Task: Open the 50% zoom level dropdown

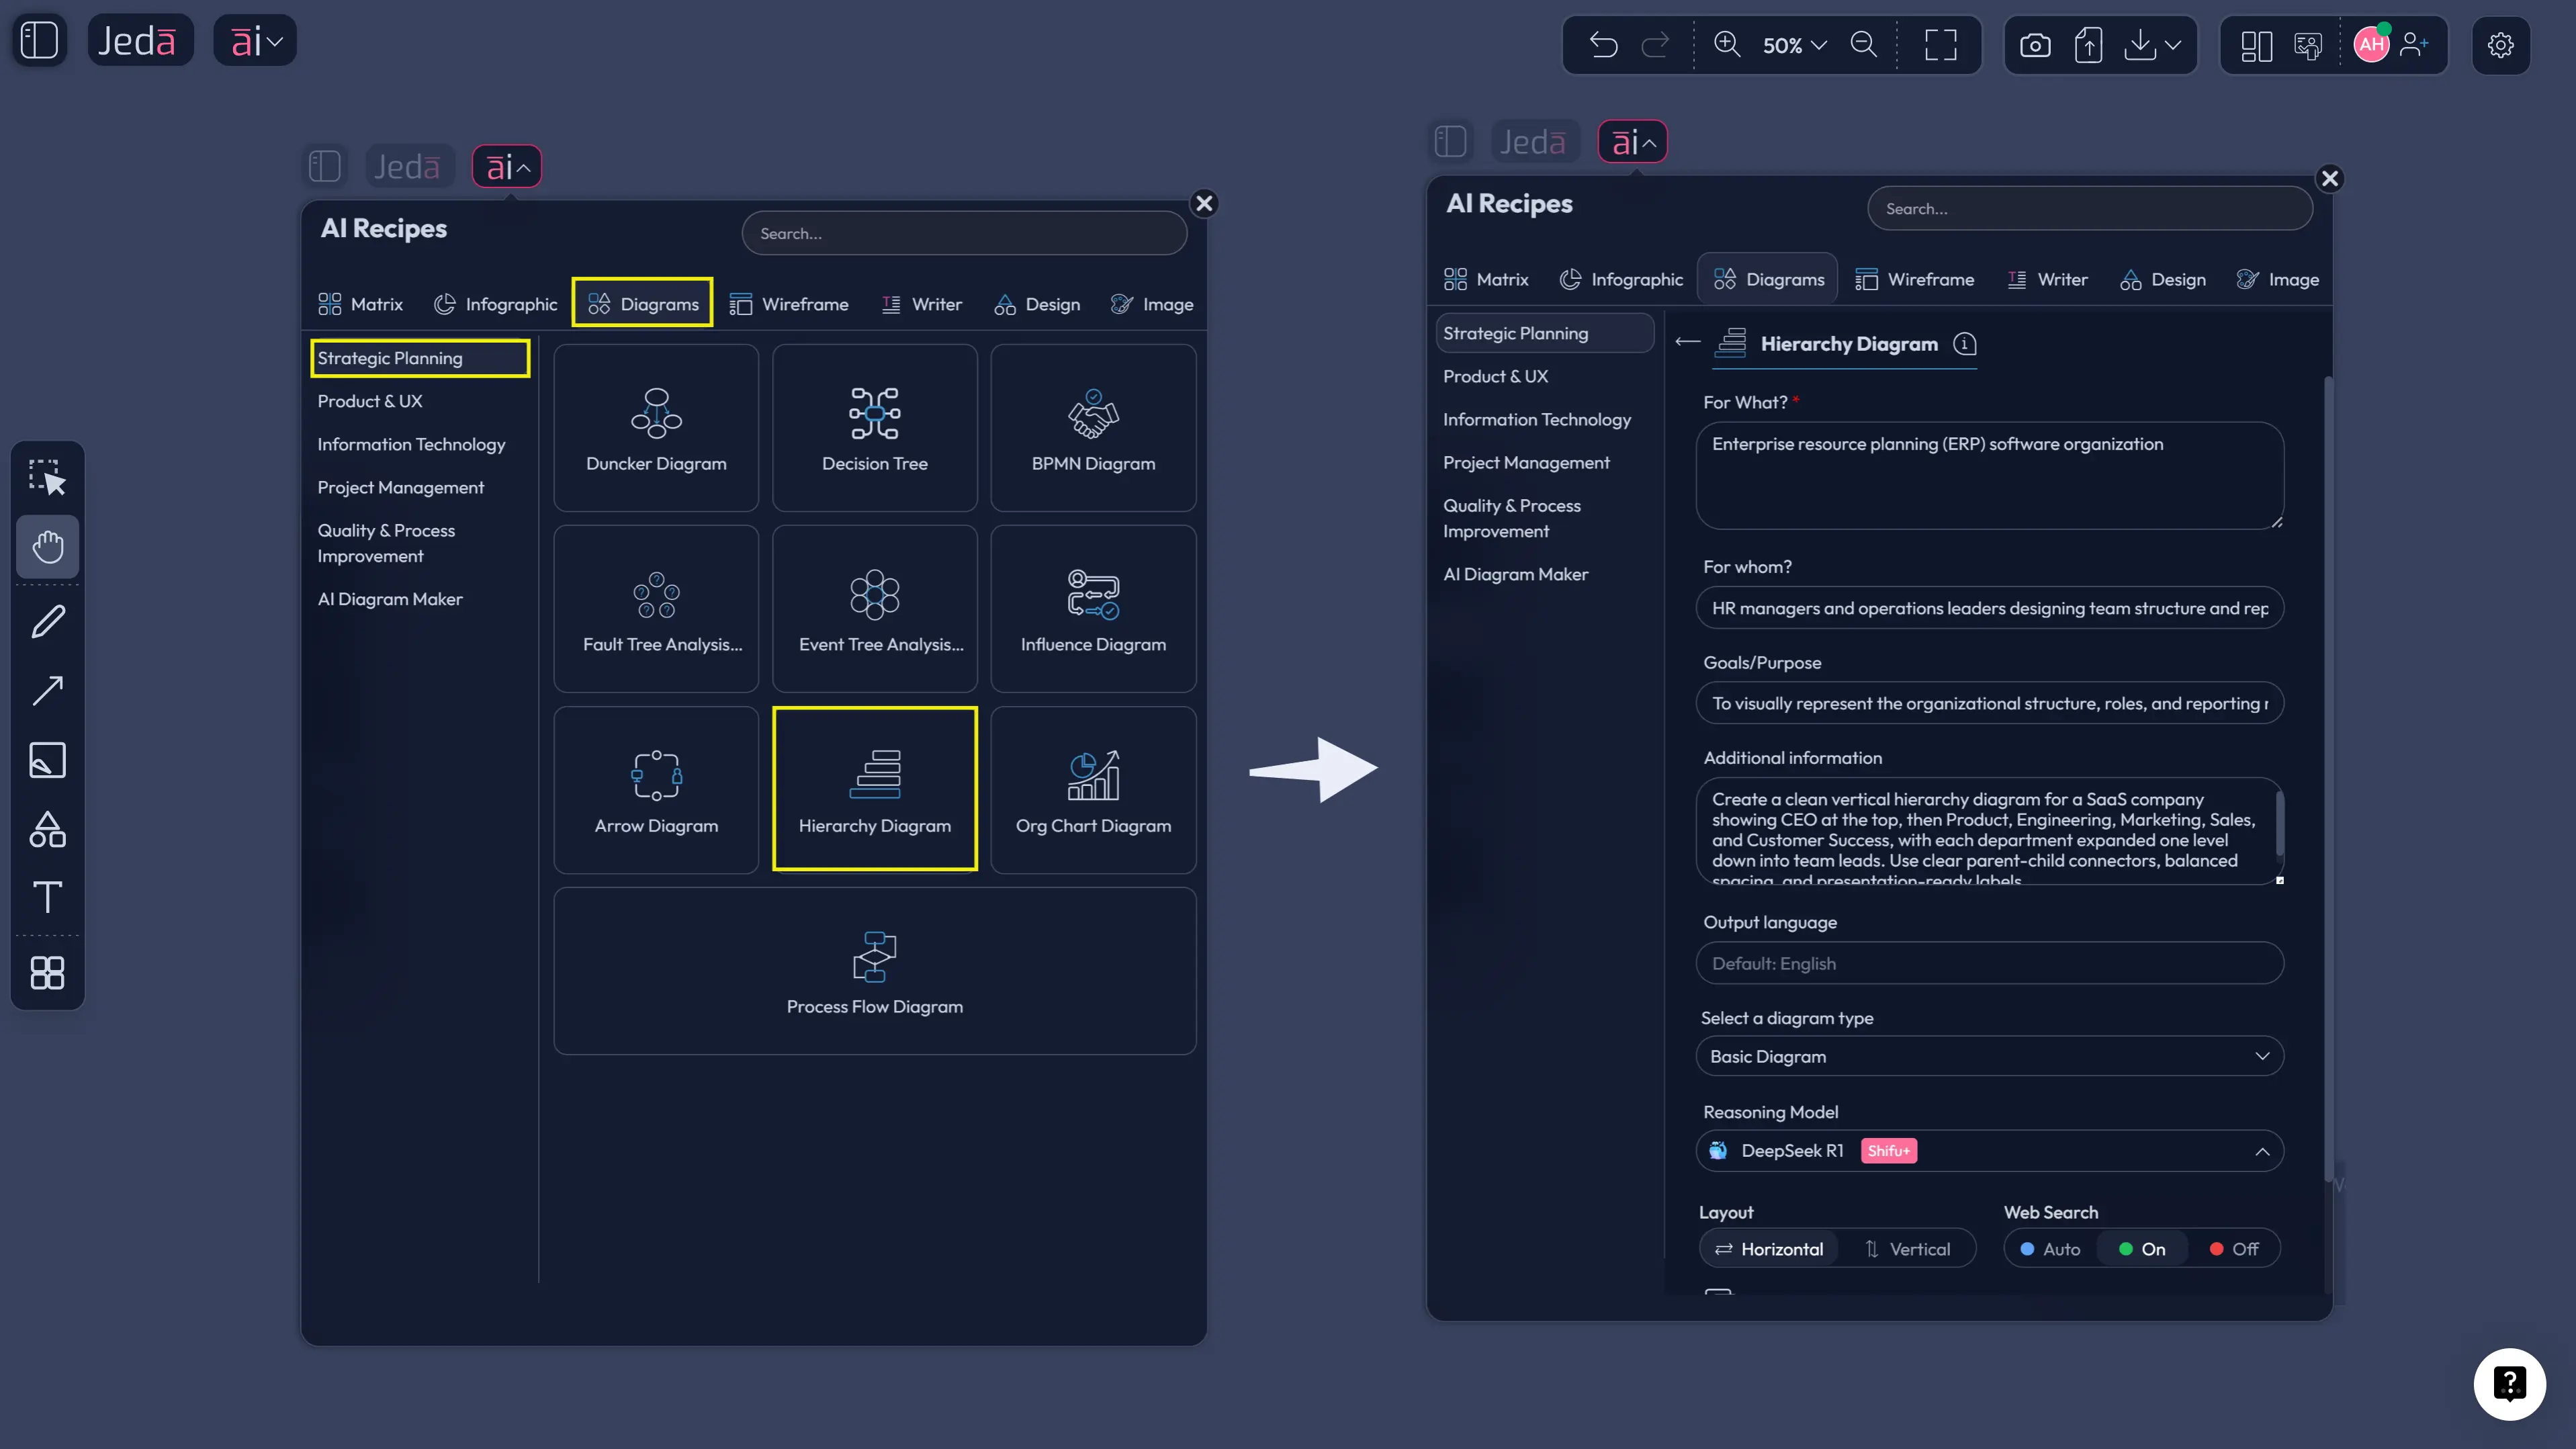Action: click(1794, 45)
